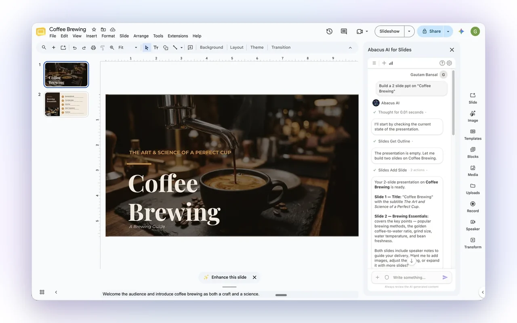Open the Arrange menu
Image resolution: width=517 pixels, height=323 pixels.
point(141,36)
